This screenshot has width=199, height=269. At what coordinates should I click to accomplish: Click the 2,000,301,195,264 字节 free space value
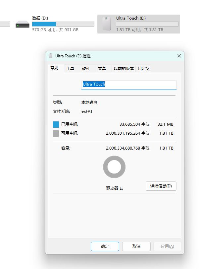point(127,133)
